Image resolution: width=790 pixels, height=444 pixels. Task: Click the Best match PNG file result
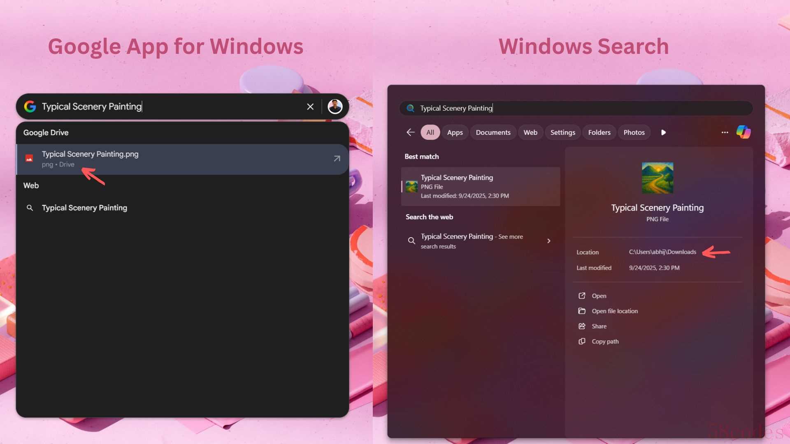[x=480, y=186]
